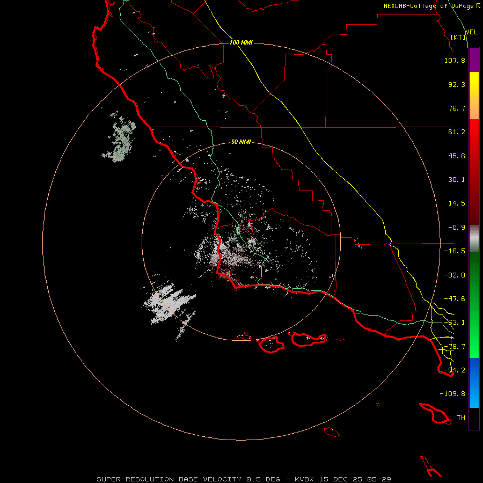
Task: Select the 76.7 legend value
Action: point(457,108)
